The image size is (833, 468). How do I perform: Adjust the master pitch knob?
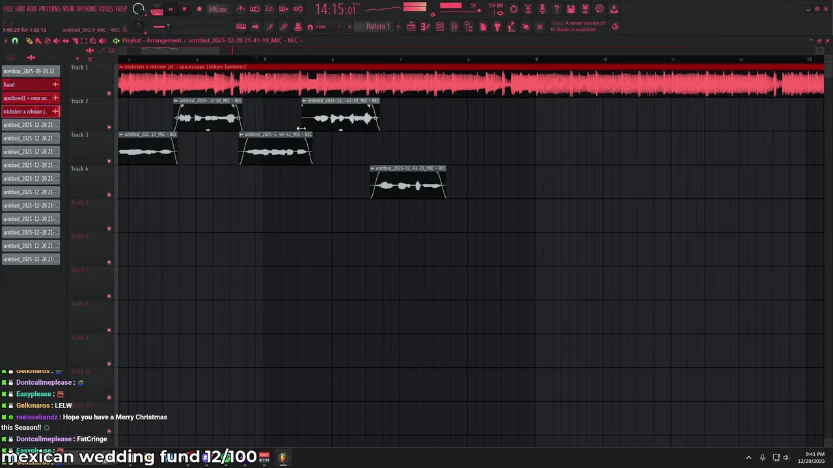(139, 27)
